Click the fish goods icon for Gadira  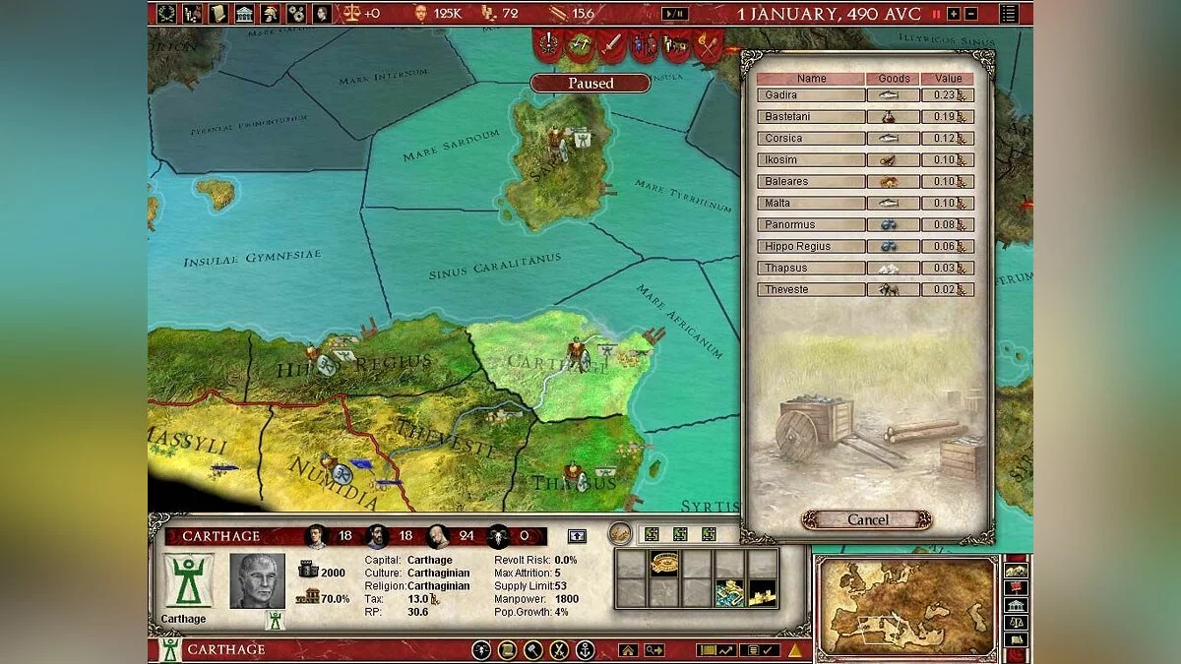[889, 95]
